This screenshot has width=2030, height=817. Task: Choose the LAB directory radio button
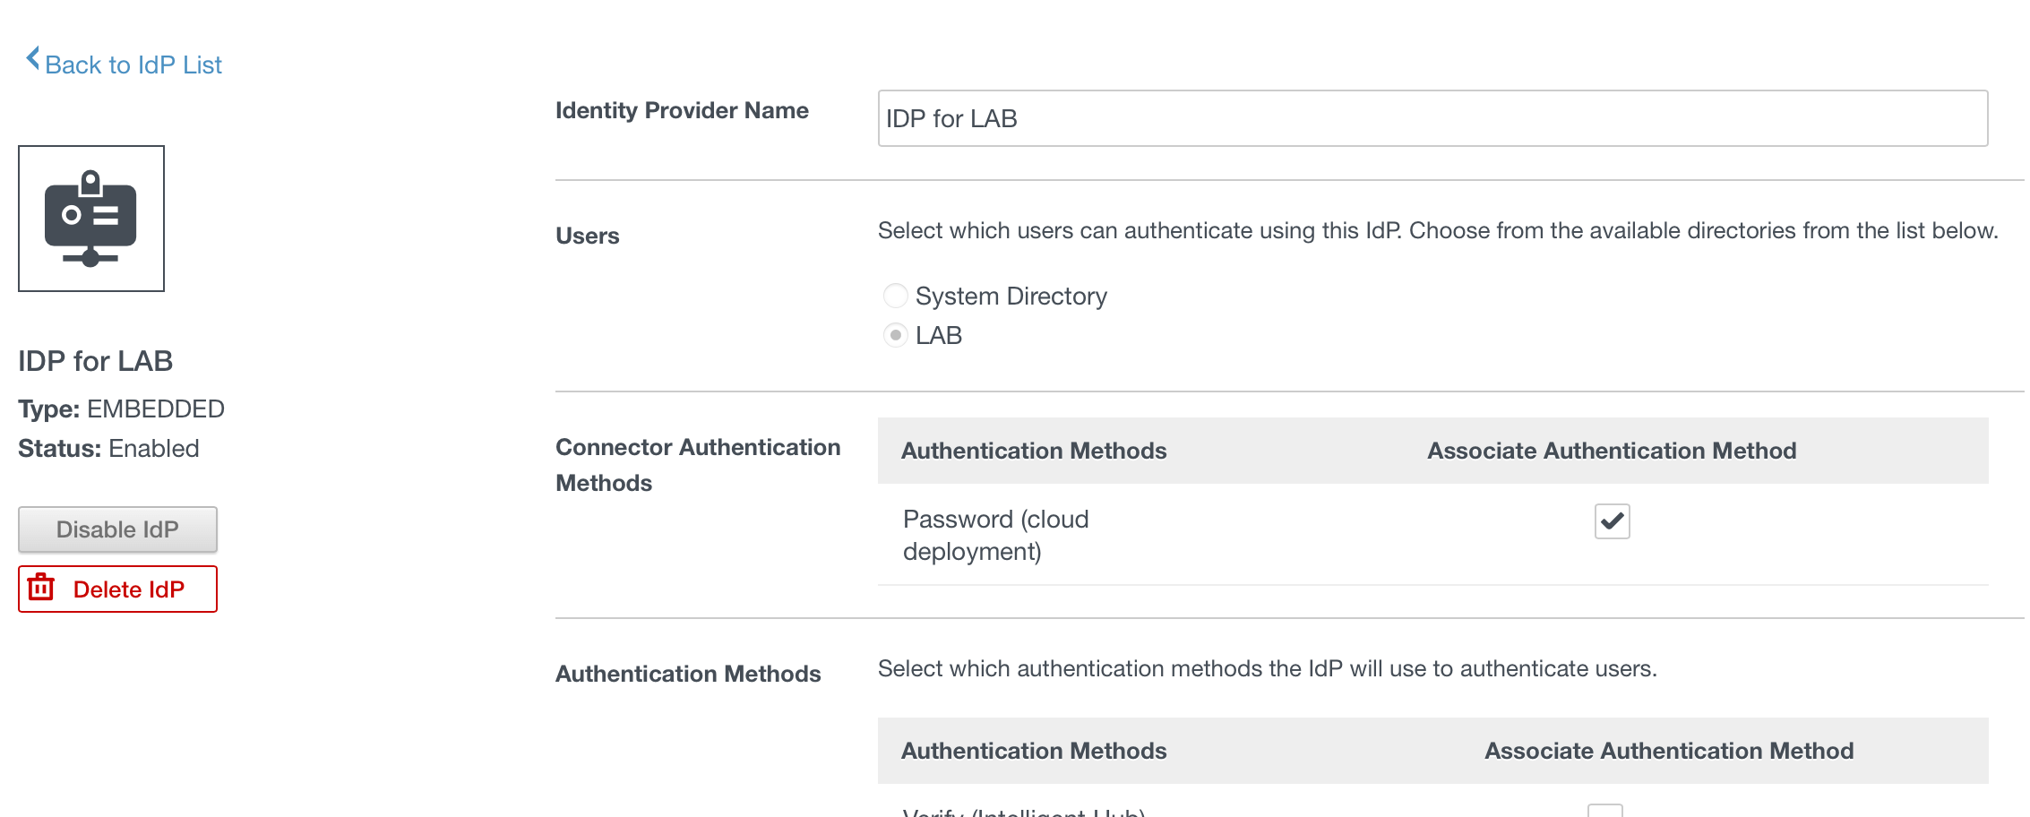(895, 335)
